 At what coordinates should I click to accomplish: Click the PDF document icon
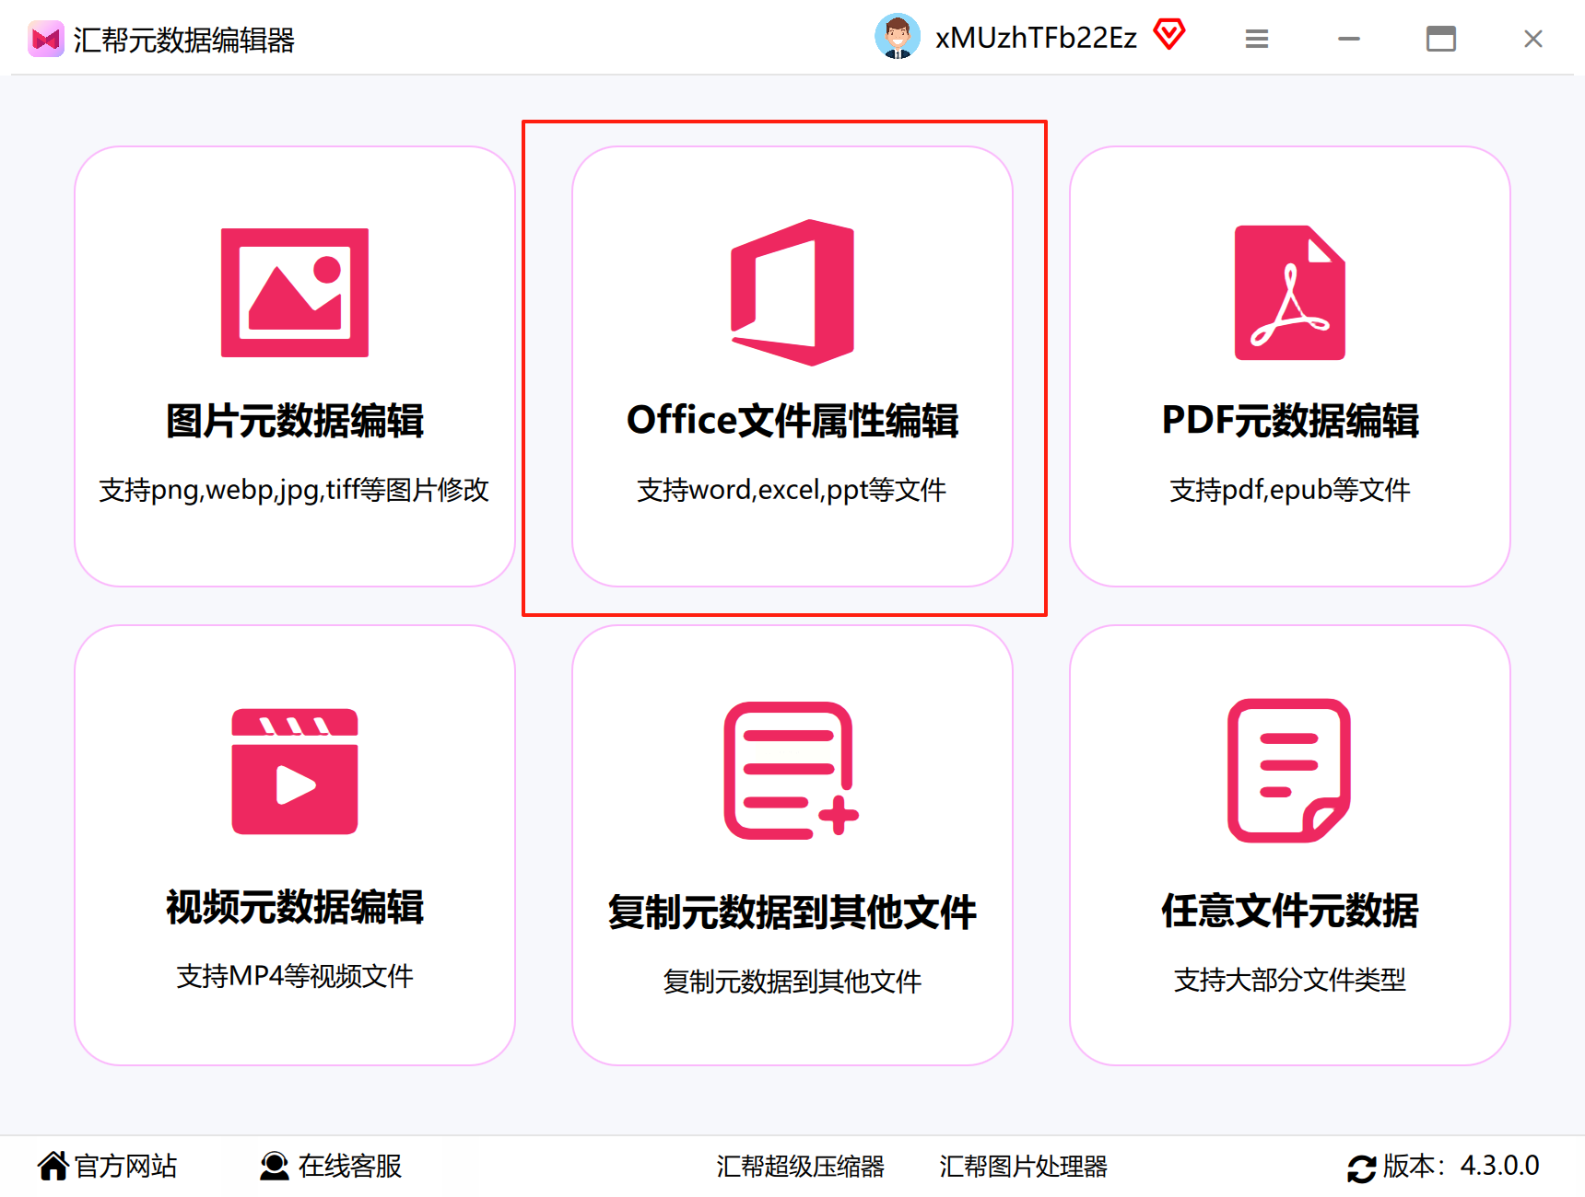click(x=1290, y=293)
